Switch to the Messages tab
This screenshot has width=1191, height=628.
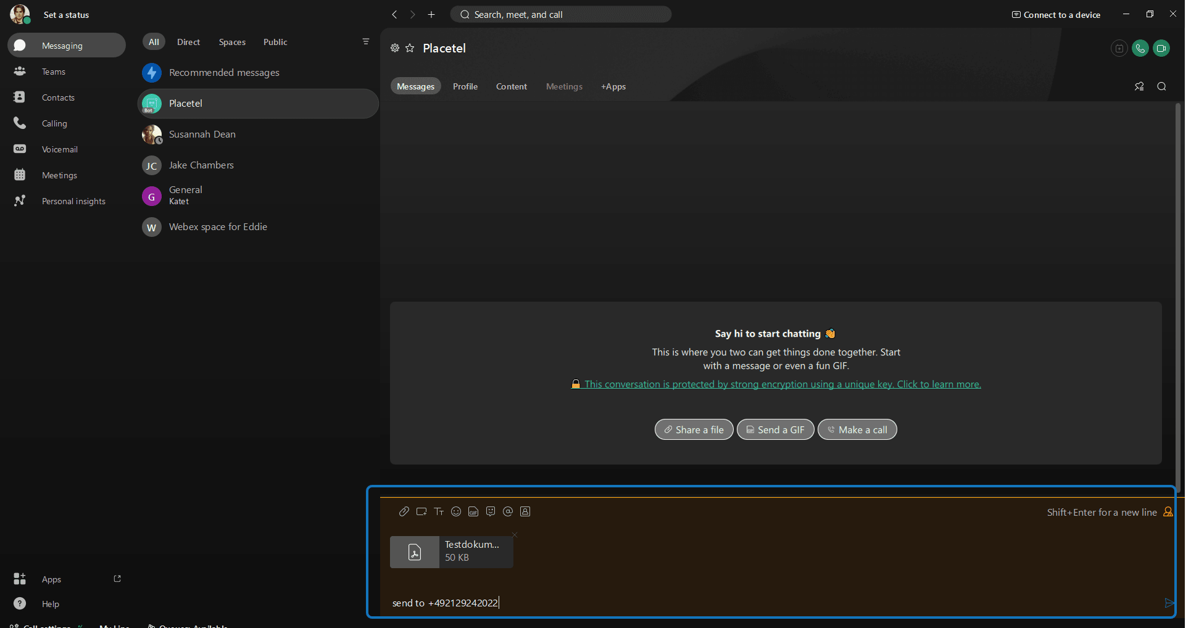[415, 86]
